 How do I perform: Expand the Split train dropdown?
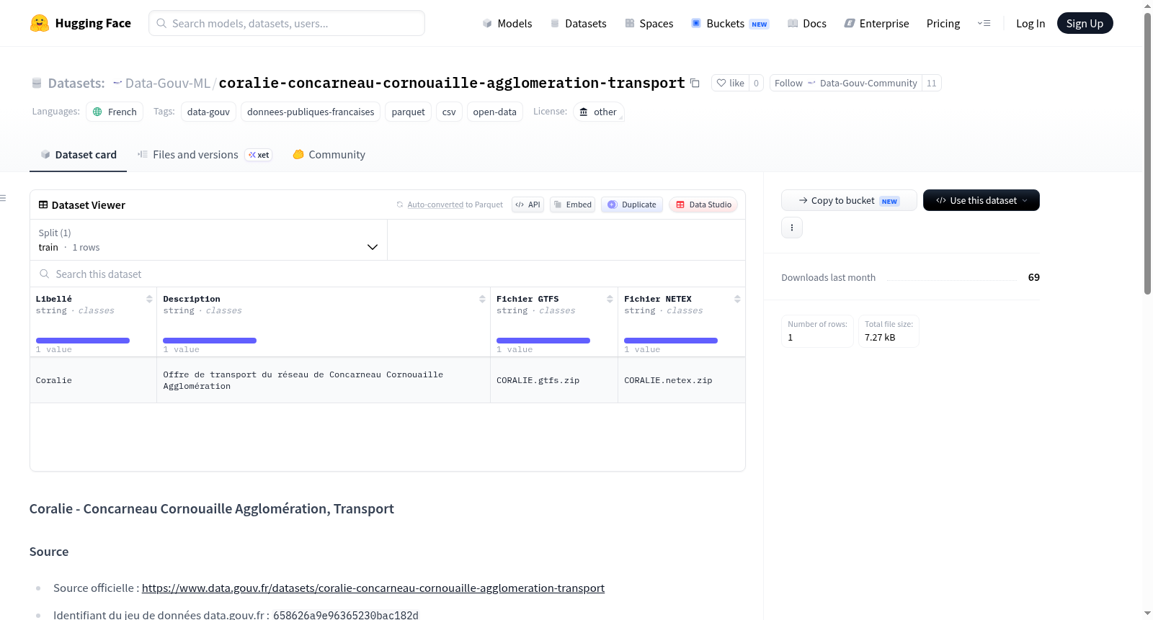208,240
